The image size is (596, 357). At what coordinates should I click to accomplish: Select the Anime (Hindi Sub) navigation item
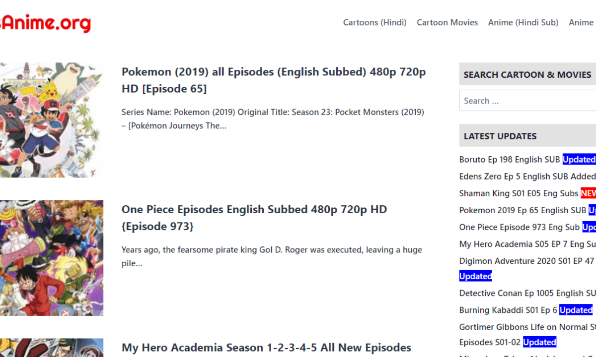click(523, 22)
